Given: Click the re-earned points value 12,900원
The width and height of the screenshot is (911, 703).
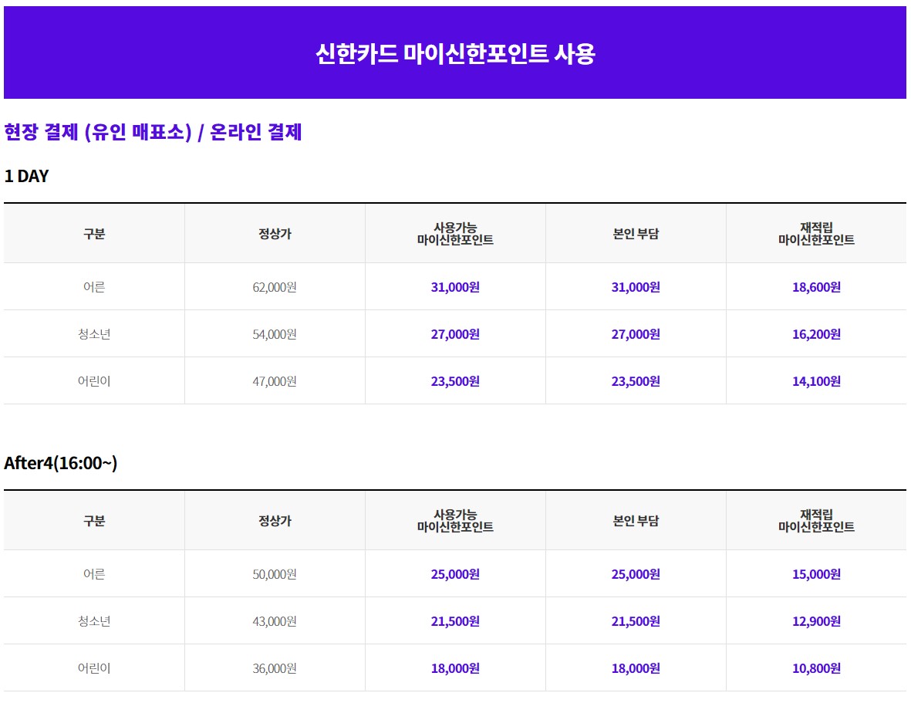Looking at the screenshot, I should [816, 621].
